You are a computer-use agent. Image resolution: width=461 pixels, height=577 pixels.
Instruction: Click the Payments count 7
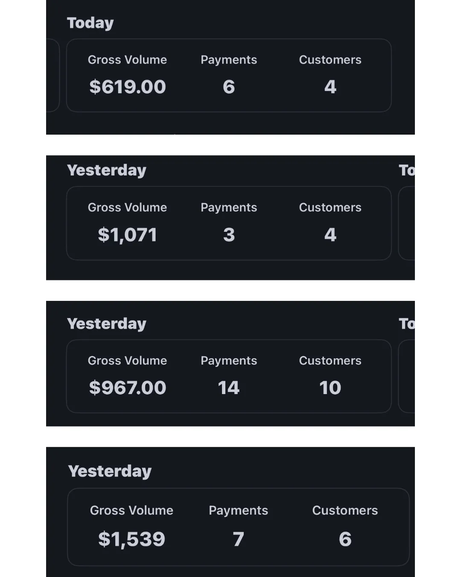pyautogui.click(x=238, y=539)
